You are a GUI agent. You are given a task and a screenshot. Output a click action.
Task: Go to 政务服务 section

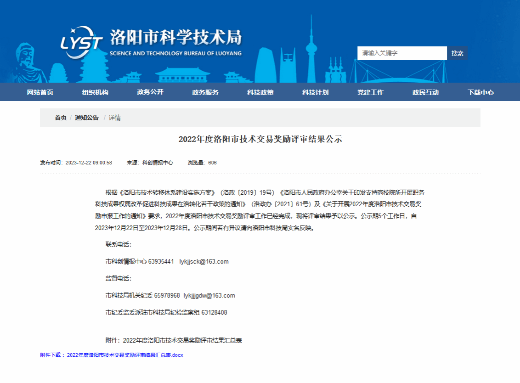(205, 92)
